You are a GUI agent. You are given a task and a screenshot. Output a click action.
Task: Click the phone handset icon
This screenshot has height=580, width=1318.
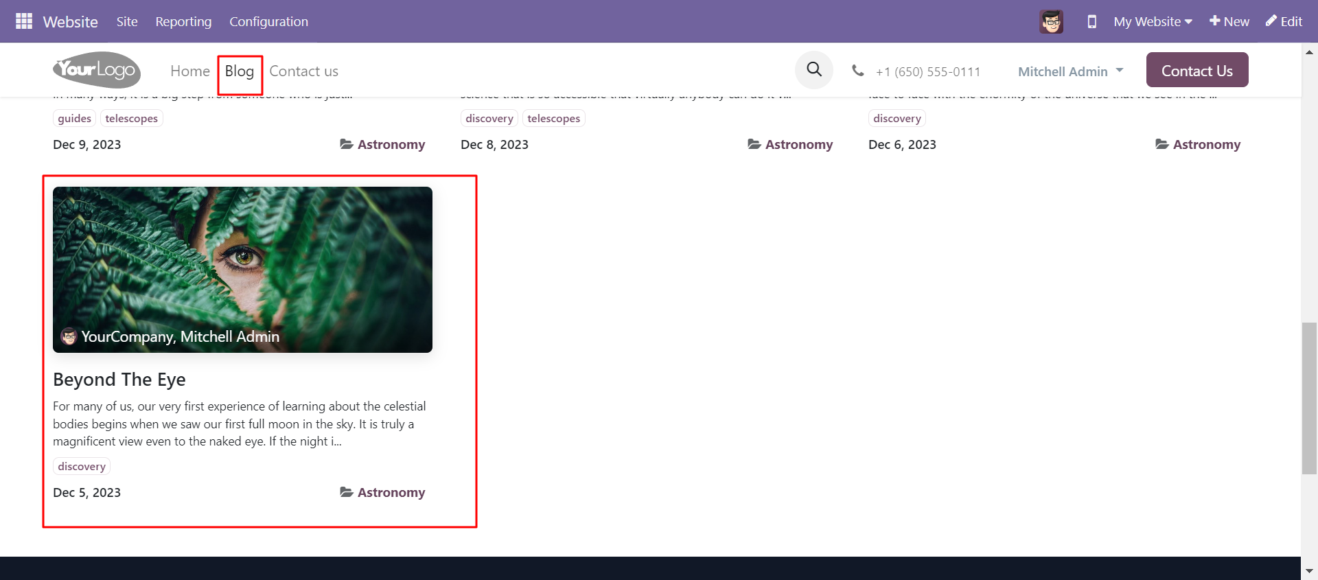pos(857,70)
